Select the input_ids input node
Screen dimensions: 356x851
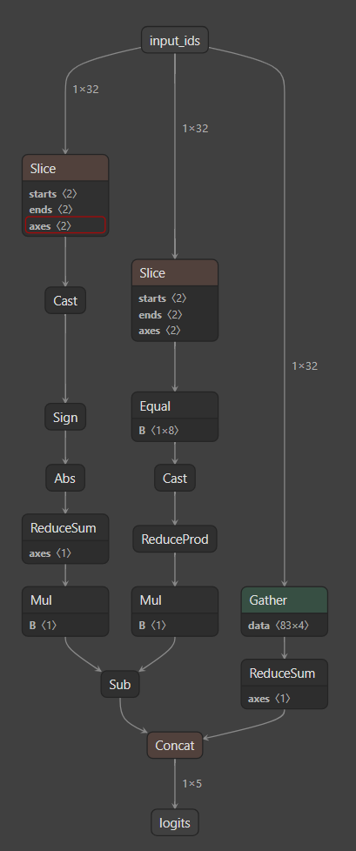(x=175, y=40)
